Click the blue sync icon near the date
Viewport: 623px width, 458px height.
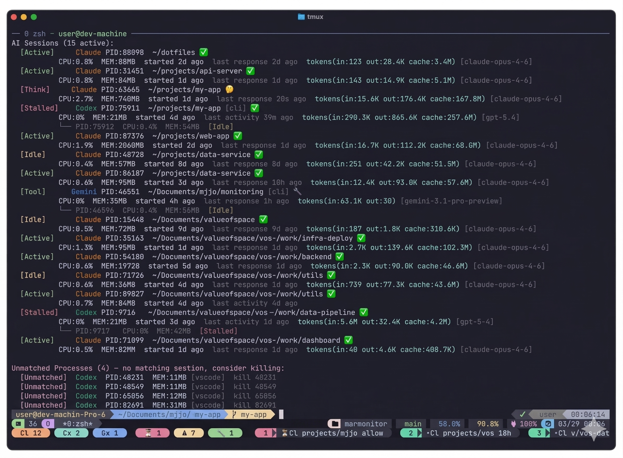(x=548, y=424)
